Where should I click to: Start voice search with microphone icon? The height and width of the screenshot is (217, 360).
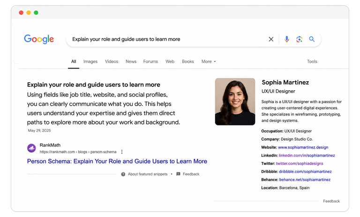pos(286,39)
